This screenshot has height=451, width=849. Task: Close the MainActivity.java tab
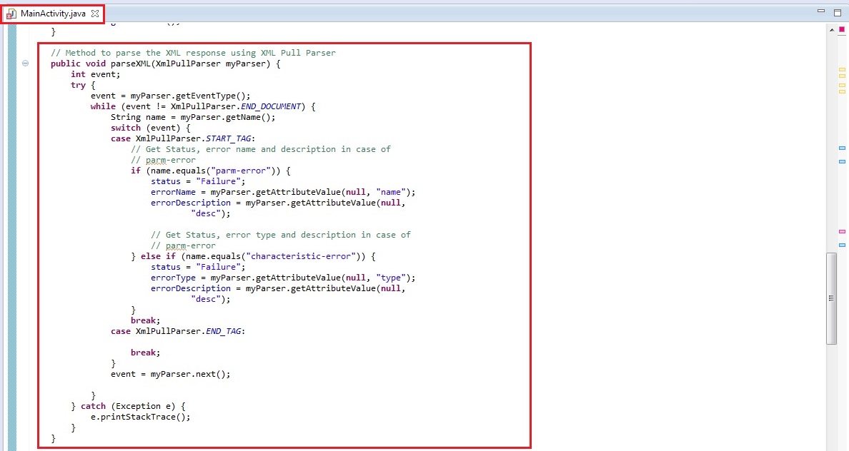(x=95, y=14)
